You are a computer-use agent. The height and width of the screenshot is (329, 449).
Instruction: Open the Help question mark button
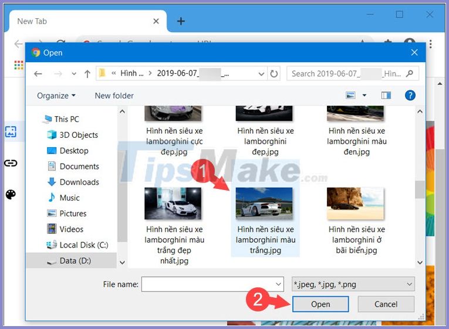[410, 95]
